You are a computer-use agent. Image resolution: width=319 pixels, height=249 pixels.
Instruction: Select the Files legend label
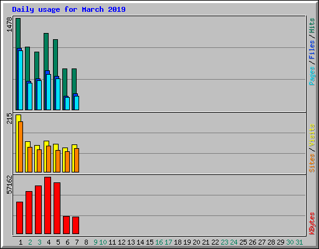click(312, 50)
